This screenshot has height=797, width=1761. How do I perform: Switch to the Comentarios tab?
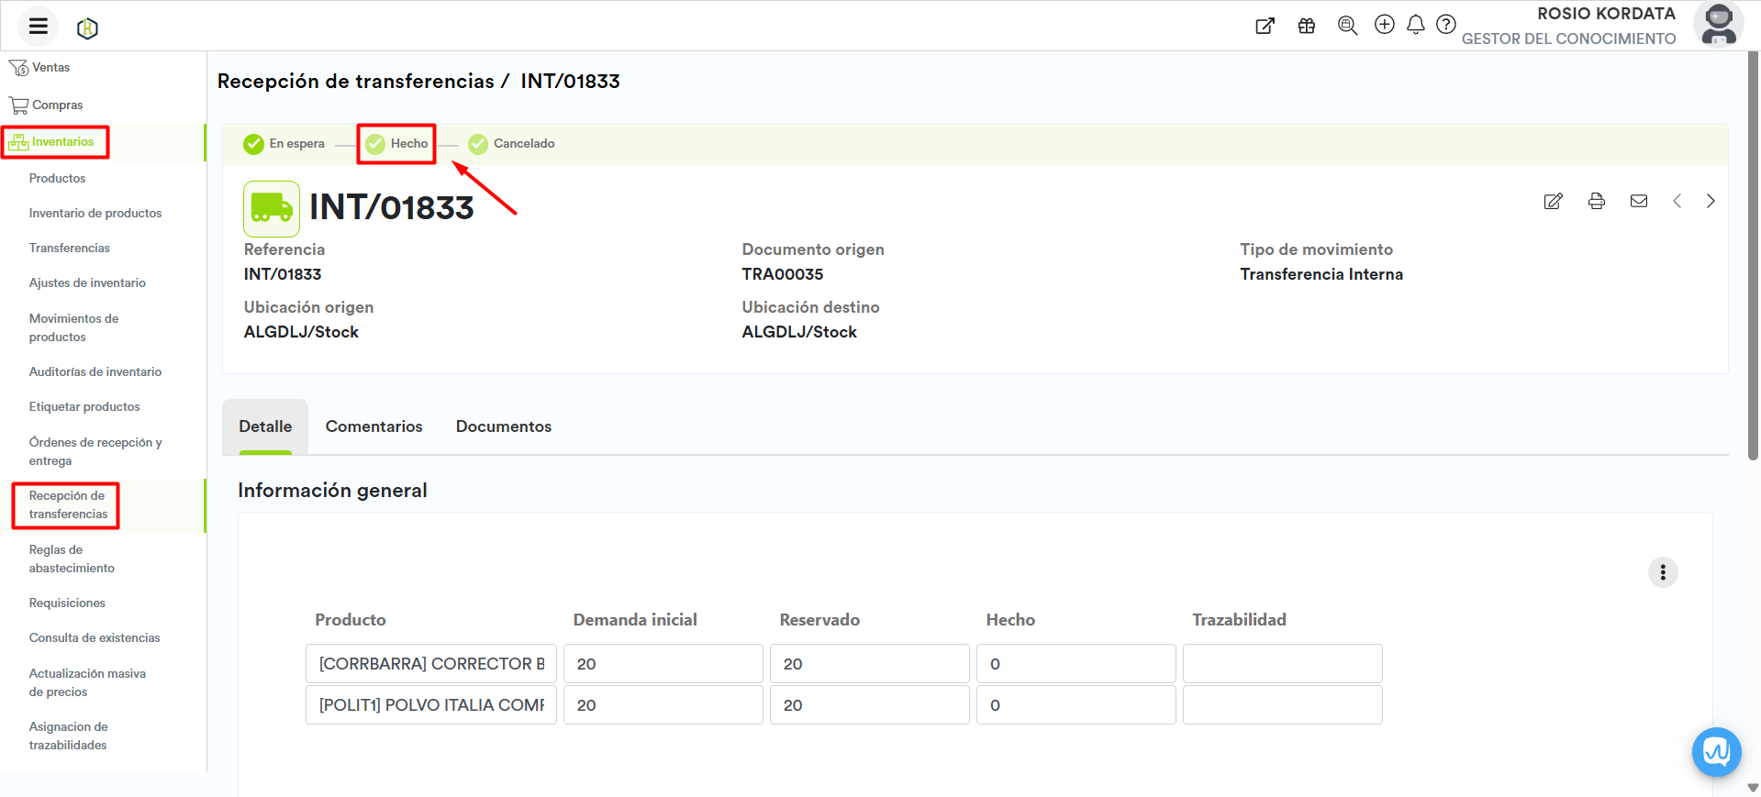click(373, 426)
